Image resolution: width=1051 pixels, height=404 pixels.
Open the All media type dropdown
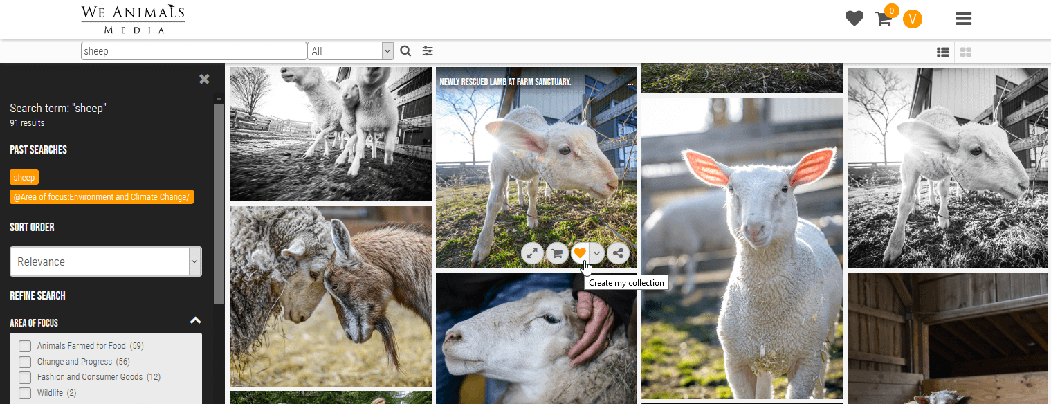click(351, 51)
